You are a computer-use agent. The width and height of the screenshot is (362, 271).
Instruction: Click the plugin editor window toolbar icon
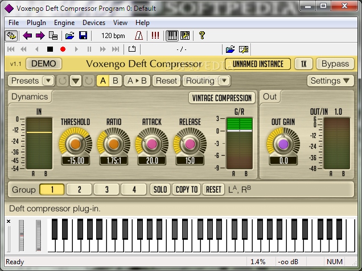(11, 36)
